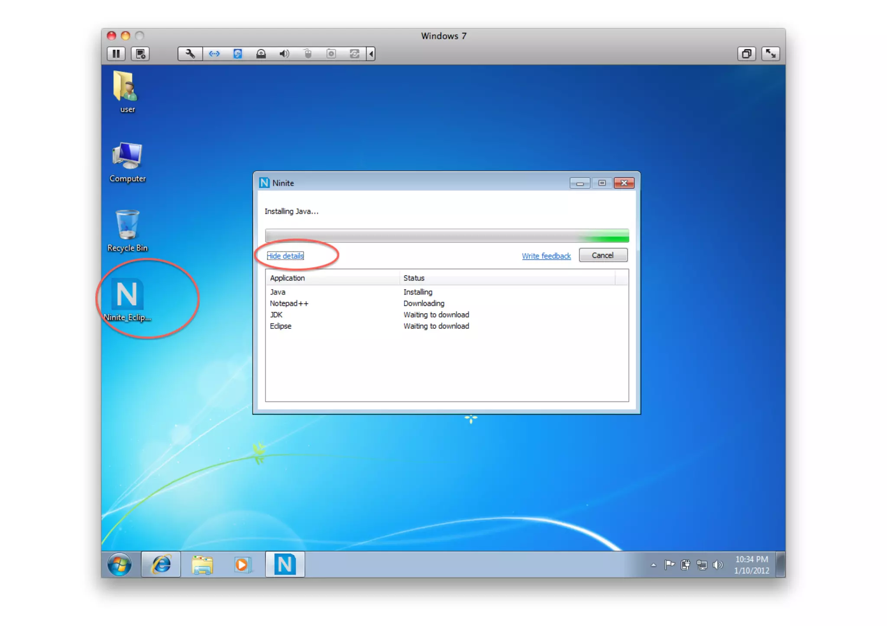Click the Ninite title bar icon
The height and width of the screenshot is (626, 887).
[x=264, y=183]
